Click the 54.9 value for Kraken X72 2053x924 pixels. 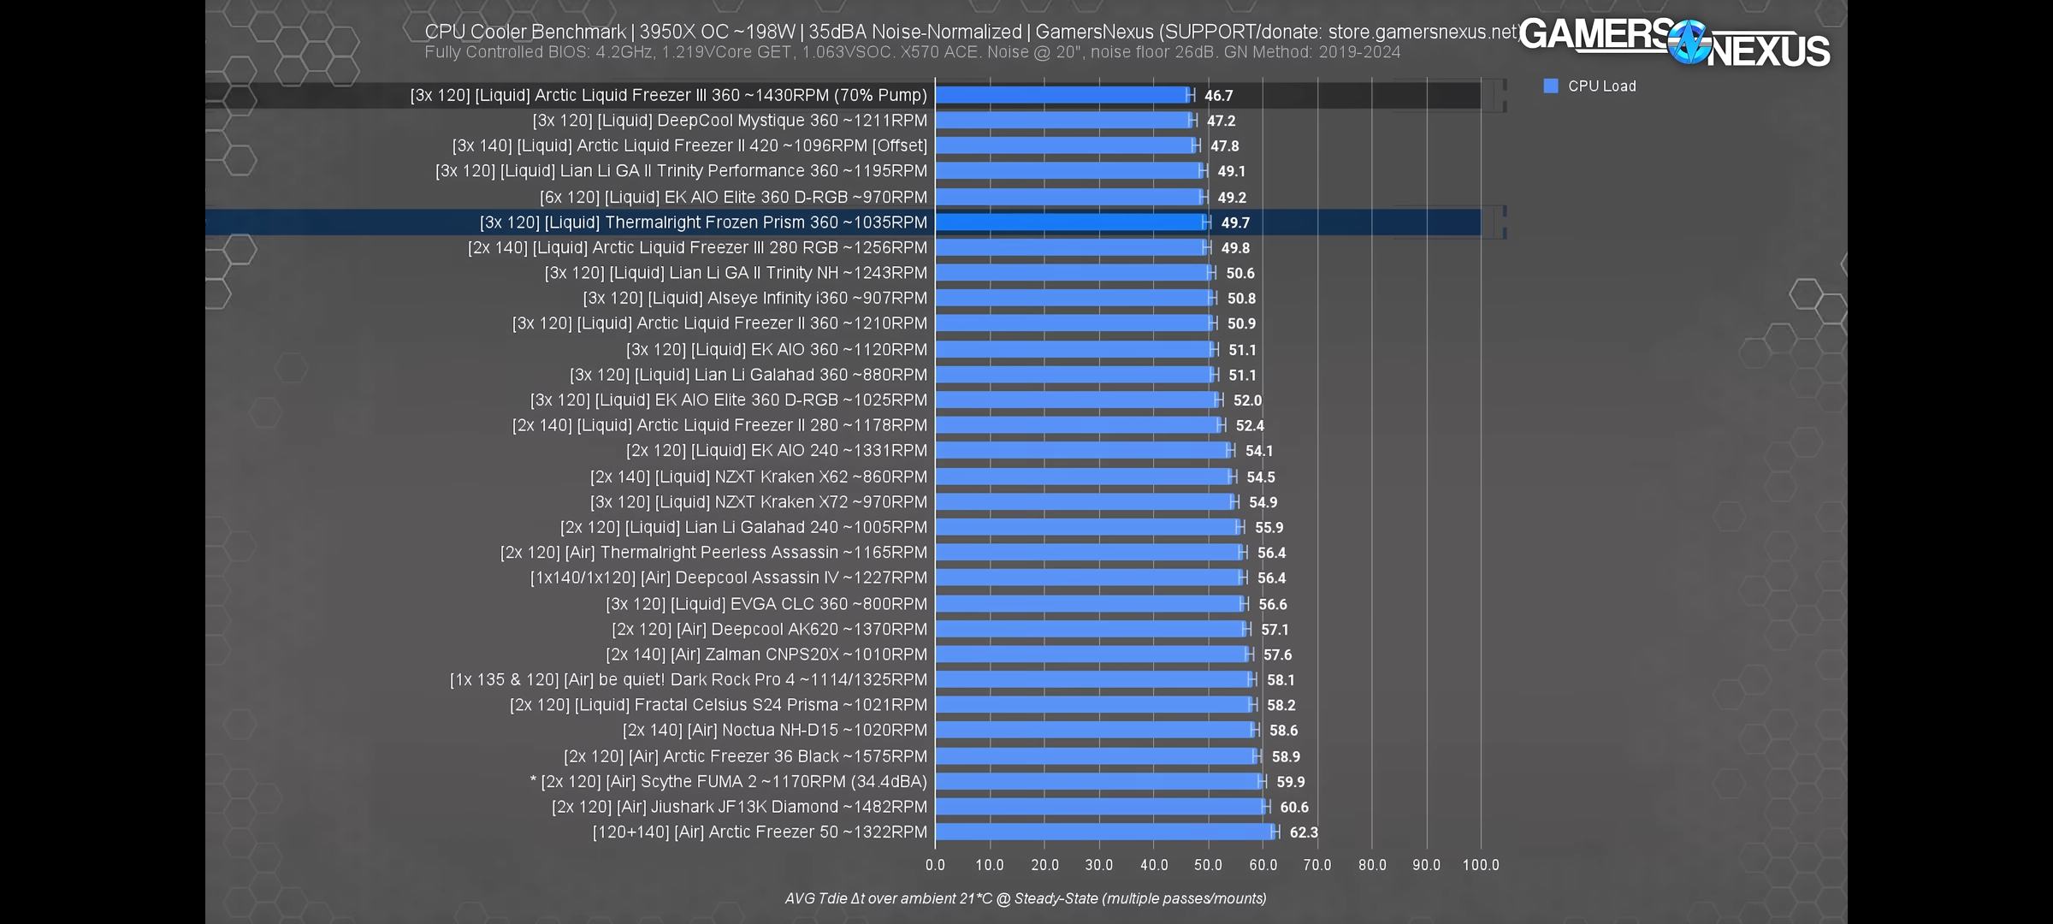[x=1263, y=502]
